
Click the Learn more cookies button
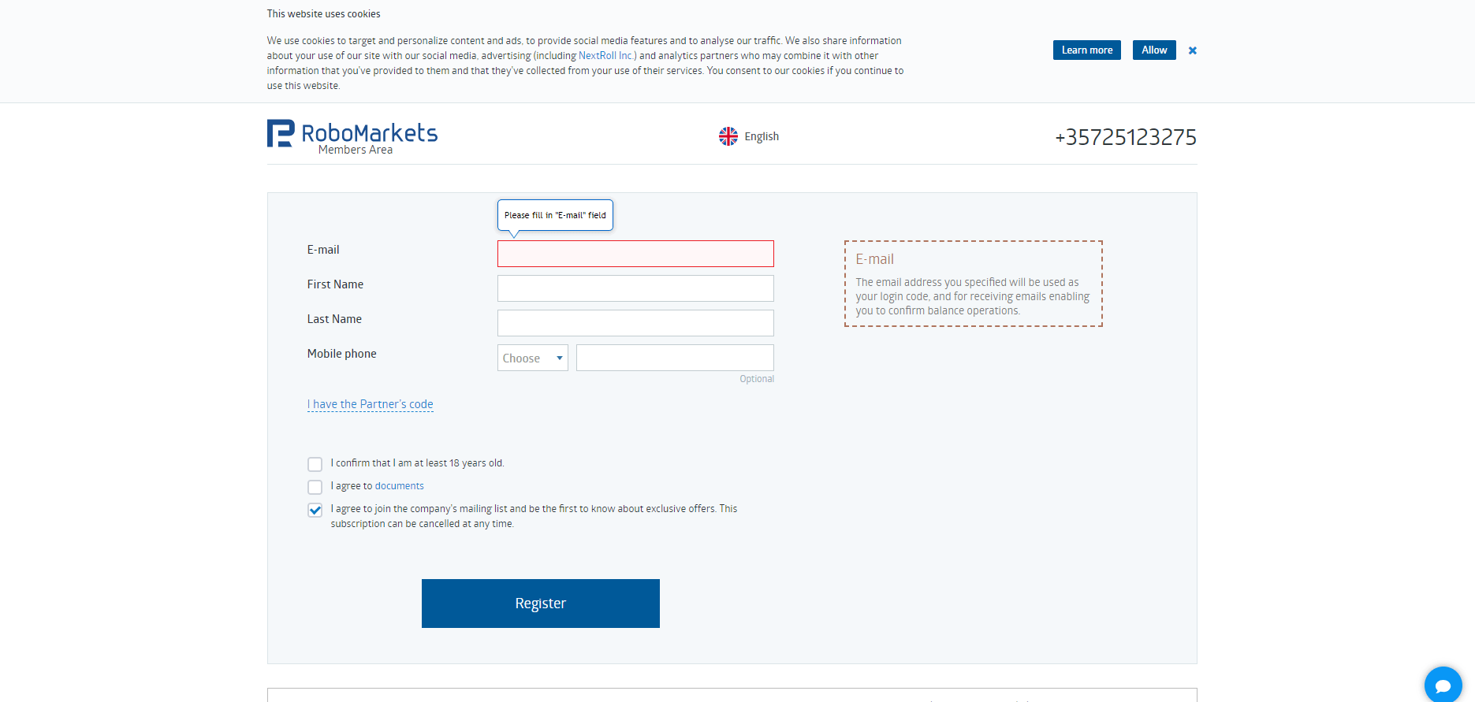point(1087,50)
